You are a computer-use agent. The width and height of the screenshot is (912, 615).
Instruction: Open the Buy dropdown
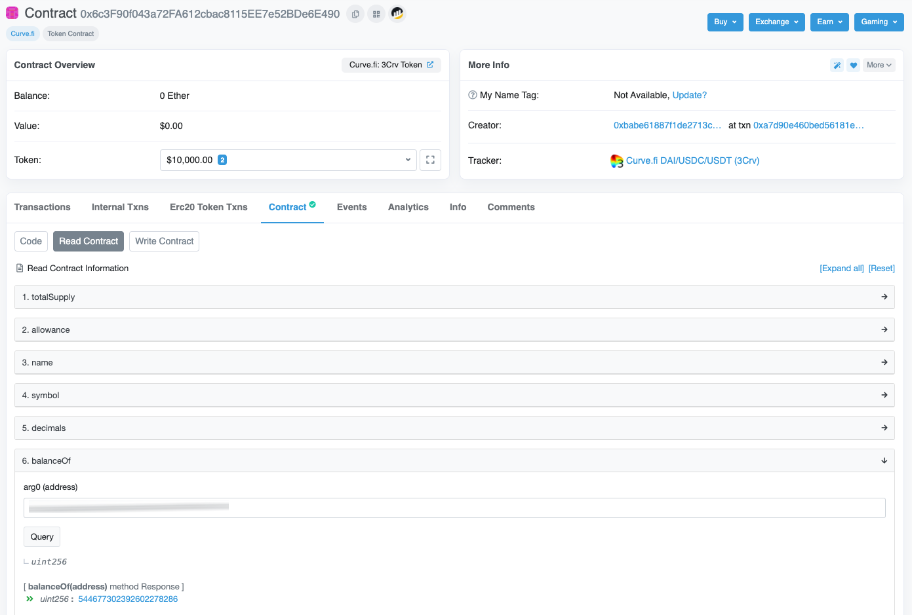pos(725,22)
